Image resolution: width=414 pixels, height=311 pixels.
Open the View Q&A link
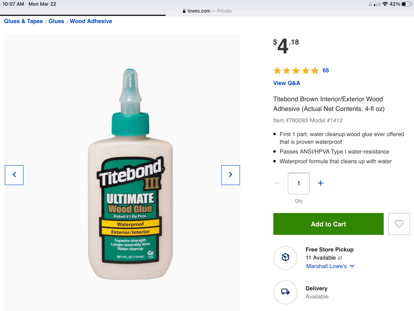tap(287, 83)
